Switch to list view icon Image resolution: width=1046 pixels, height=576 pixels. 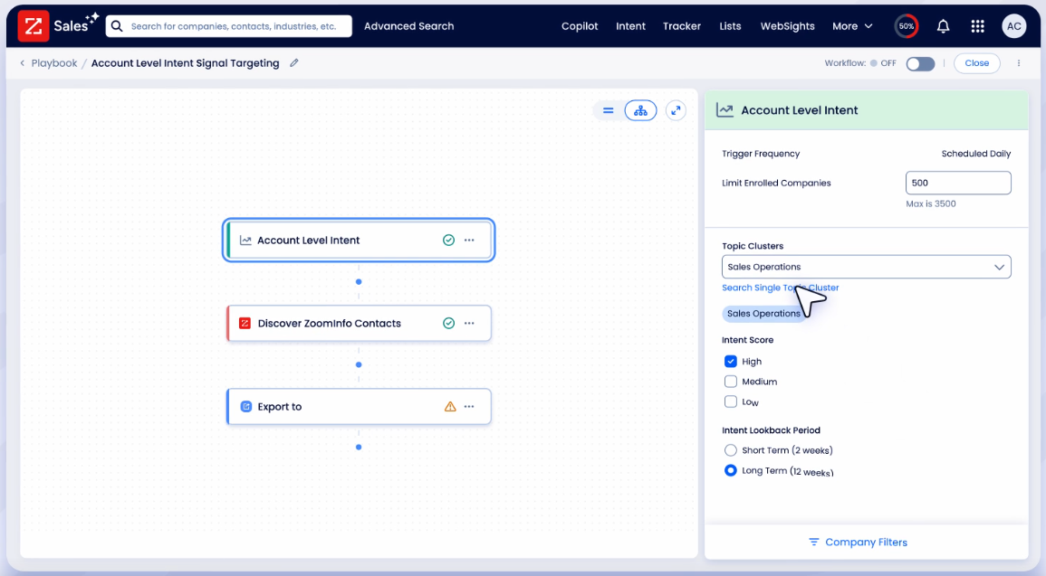[608, 110]
